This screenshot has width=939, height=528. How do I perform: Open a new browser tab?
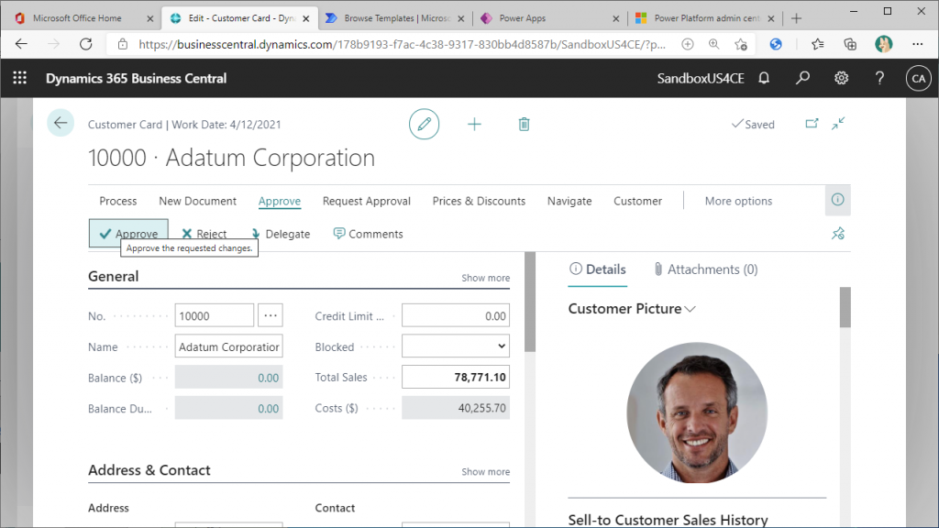(796, 18)
